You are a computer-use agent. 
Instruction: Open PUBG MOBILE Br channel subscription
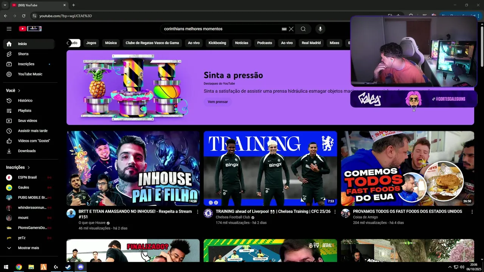click(x=29, y=198)
